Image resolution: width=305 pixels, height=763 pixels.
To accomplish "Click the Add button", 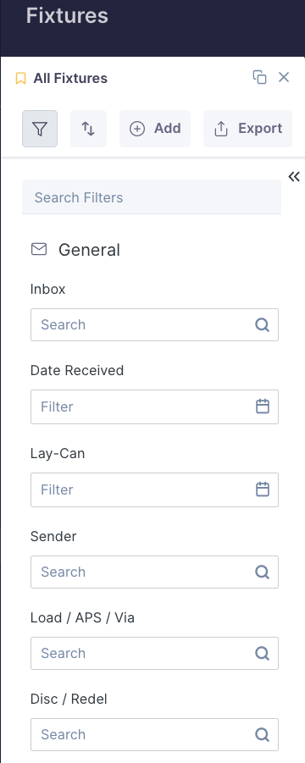I will [x=155, y=129].
